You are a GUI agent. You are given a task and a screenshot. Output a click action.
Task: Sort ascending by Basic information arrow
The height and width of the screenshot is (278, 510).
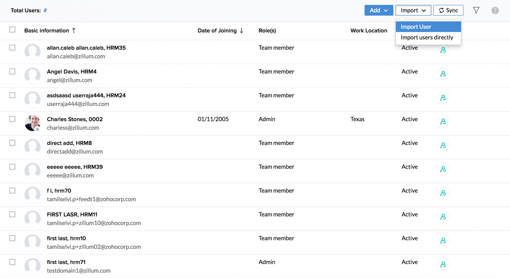(x=74, y=30)
